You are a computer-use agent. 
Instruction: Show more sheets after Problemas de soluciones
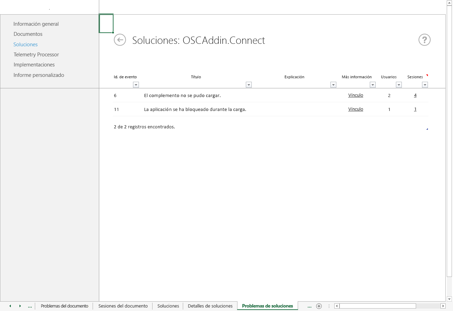tap(310, 306)
